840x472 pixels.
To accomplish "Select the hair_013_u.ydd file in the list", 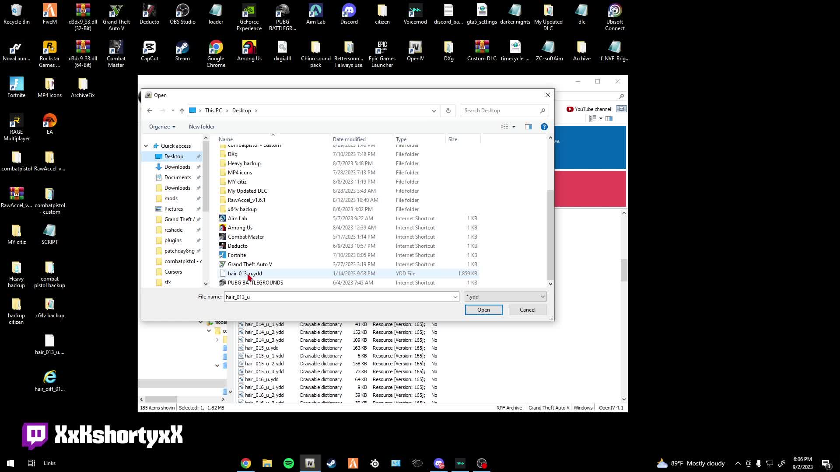I will point(245,274).
